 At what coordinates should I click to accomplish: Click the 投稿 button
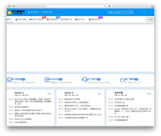[x=150, y=19]
